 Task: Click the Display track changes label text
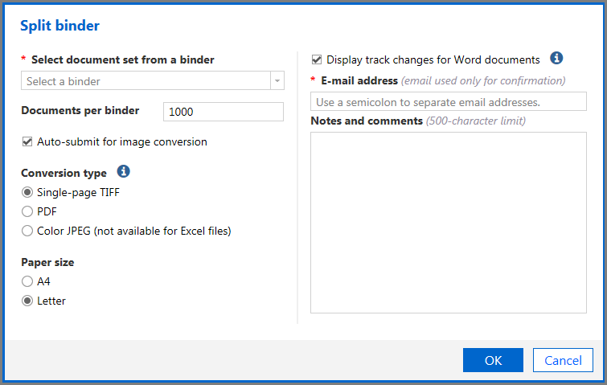click(433, 60)
